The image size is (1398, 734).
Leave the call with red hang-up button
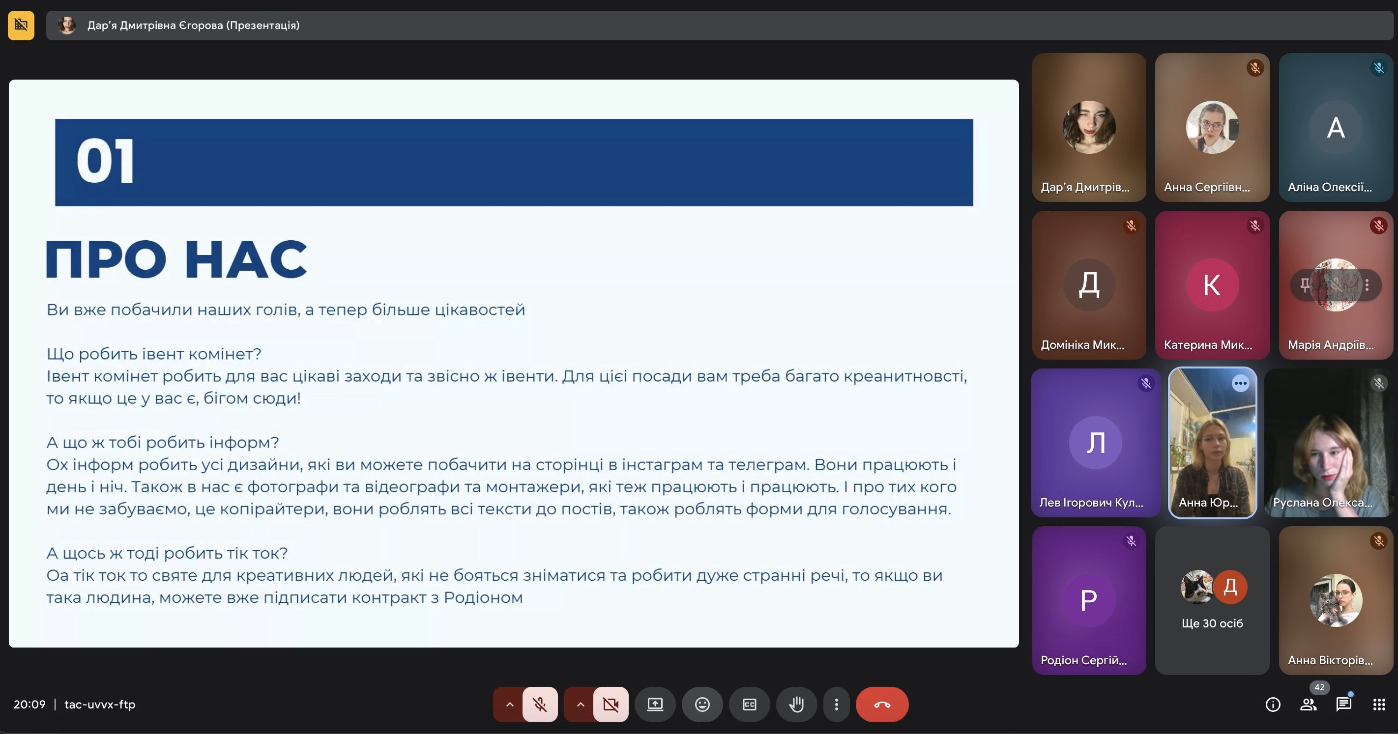[882, 704]
